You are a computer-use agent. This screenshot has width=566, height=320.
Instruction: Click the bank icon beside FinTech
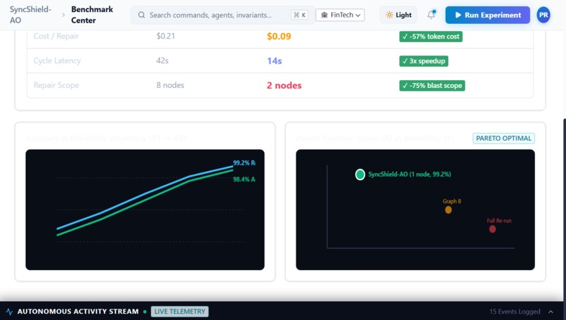pyautogui.click(x=324, y=15)
